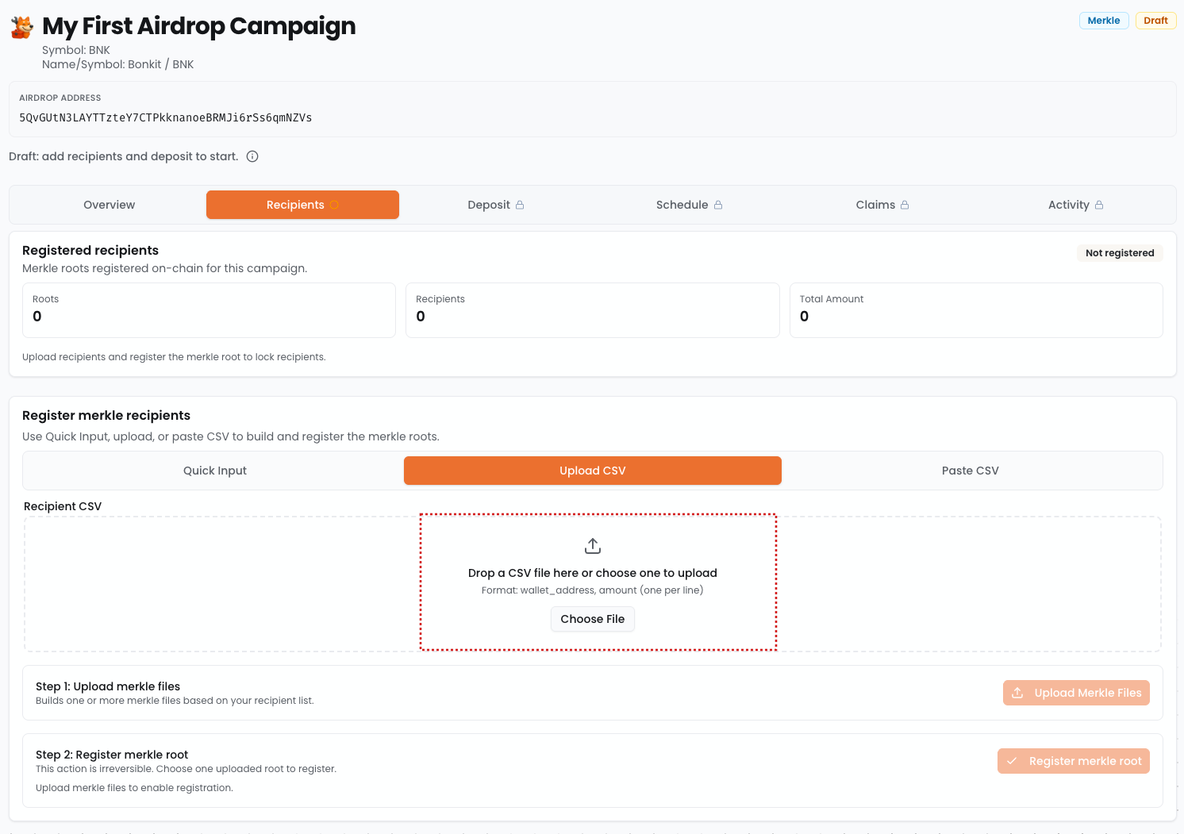Viewport: 1184px width, 834px height.
Task: Click the Merkle badge in header
Action: coord(1103,21)
